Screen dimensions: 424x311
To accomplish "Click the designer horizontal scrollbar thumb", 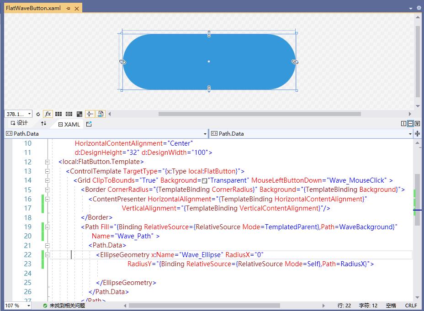I will 260,114.
